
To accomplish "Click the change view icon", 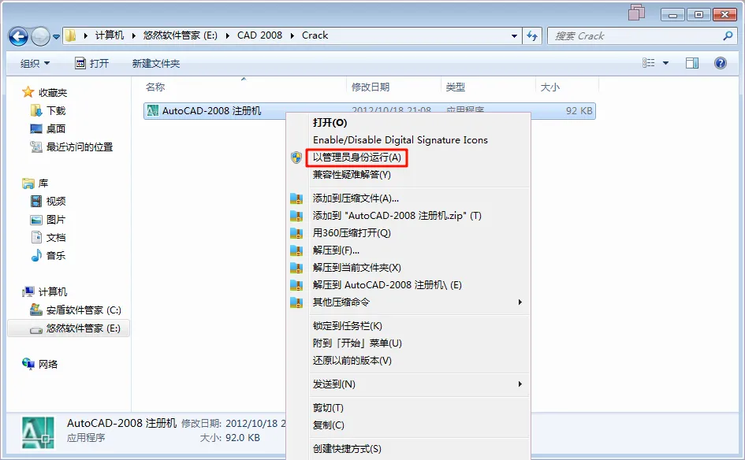I will pyautogui.click(x=649, y=63).
